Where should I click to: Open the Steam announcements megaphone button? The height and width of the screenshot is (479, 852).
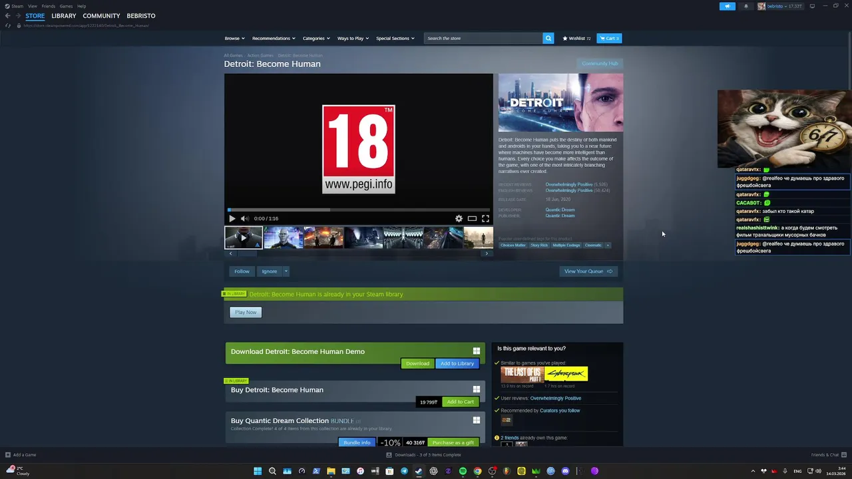(727, 6)
